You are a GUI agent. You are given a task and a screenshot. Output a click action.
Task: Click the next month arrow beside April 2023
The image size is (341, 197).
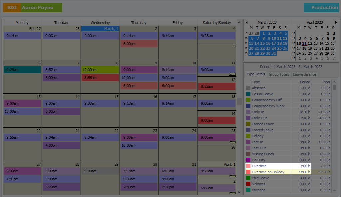coord(336,22)
